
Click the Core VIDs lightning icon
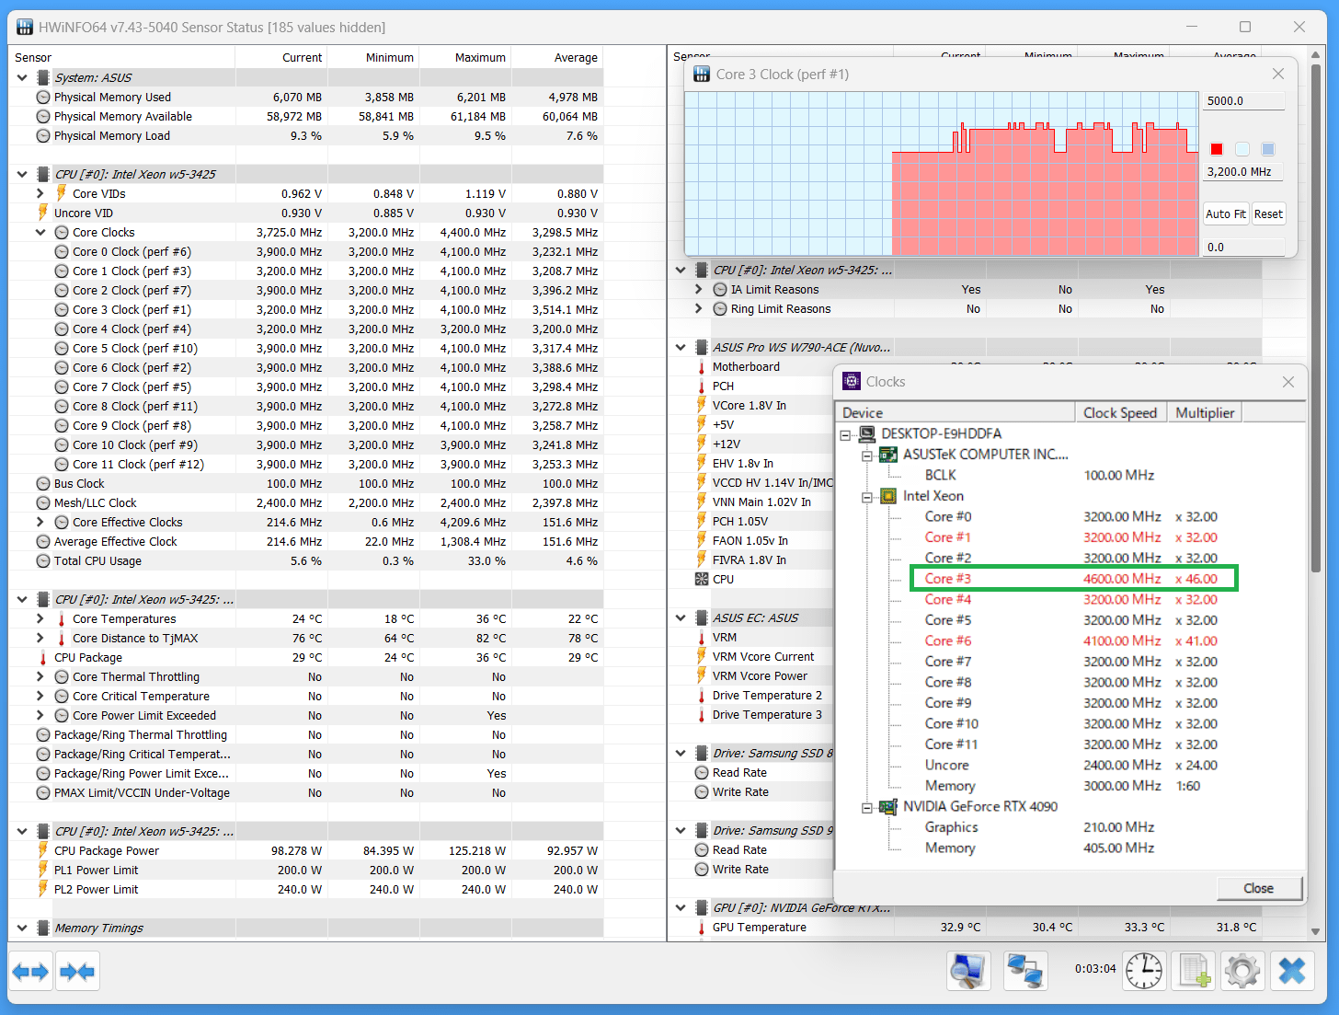pos(62,193)
